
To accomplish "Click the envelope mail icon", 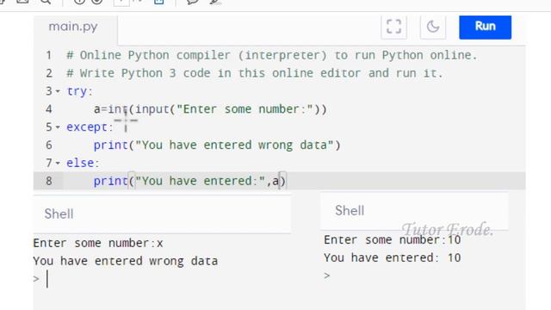I will coord(22,2).
